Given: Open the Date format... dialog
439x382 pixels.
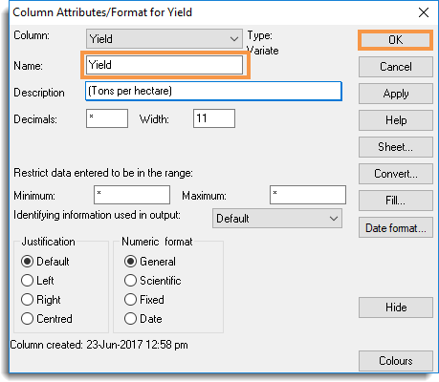Looking at the screenshot, I should click(396, 227).
